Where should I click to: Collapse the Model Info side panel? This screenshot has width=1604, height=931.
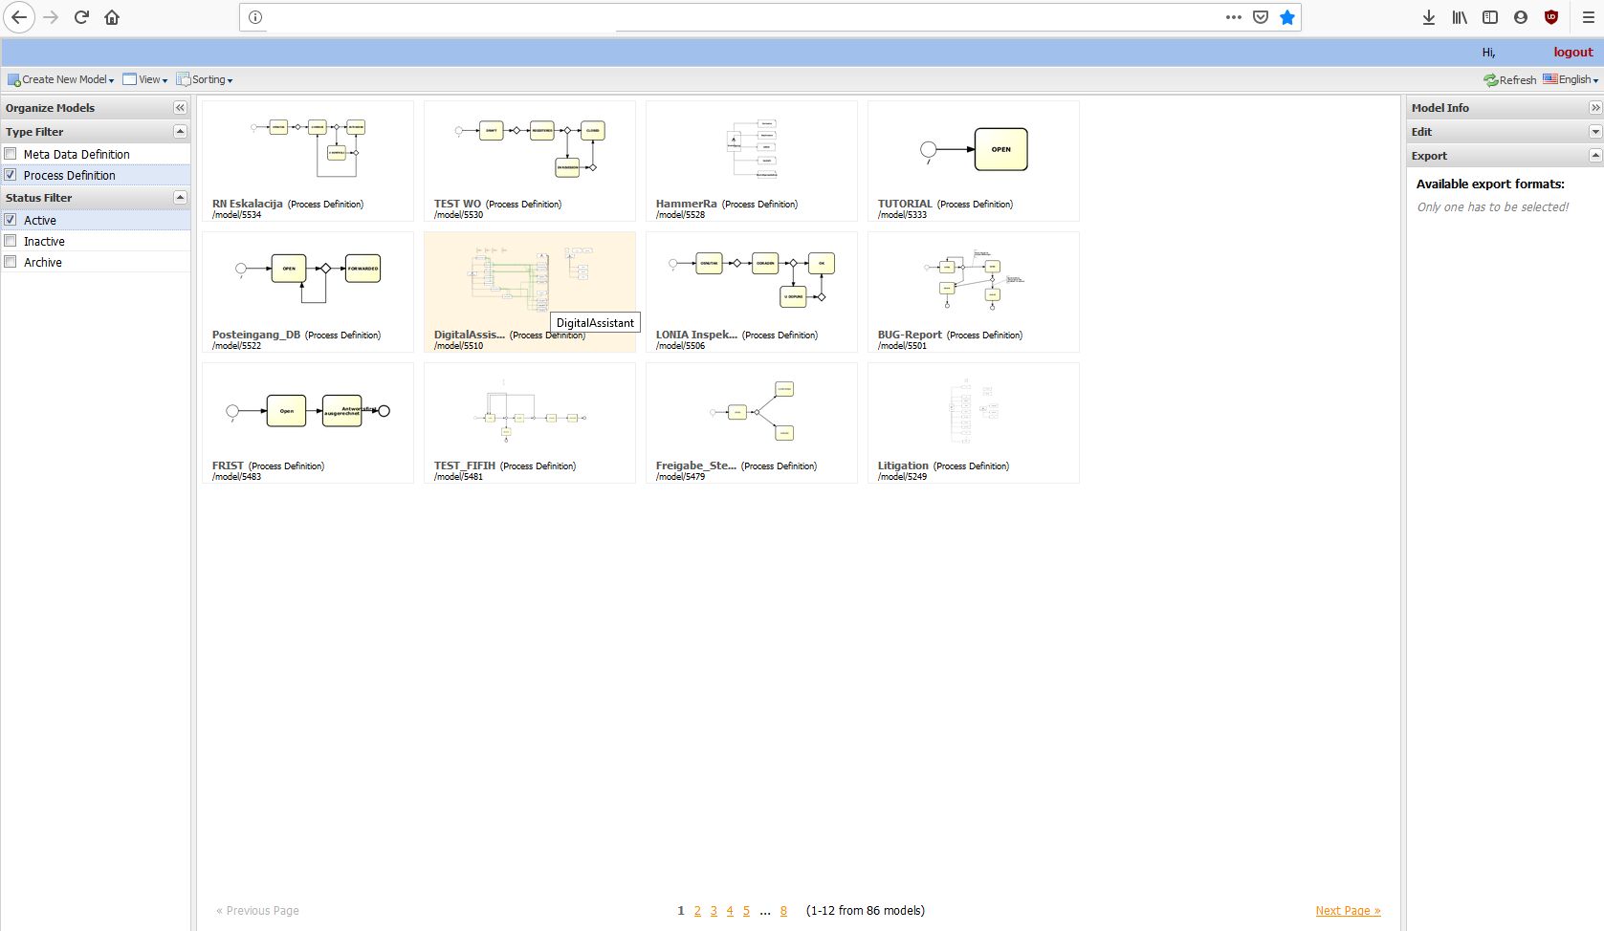pos(1595,108)
